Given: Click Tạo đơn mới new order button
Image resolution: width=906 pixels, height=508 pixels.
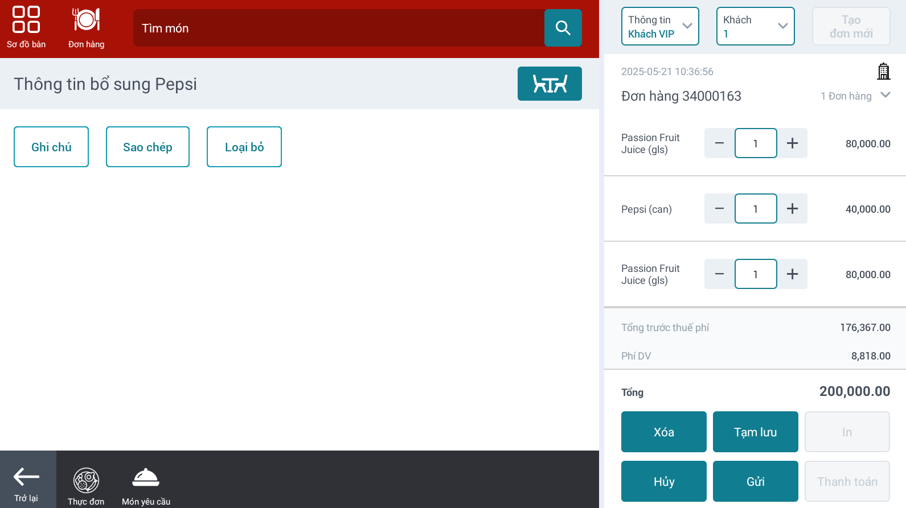Looking at the screenshot, I should point(851,26).
